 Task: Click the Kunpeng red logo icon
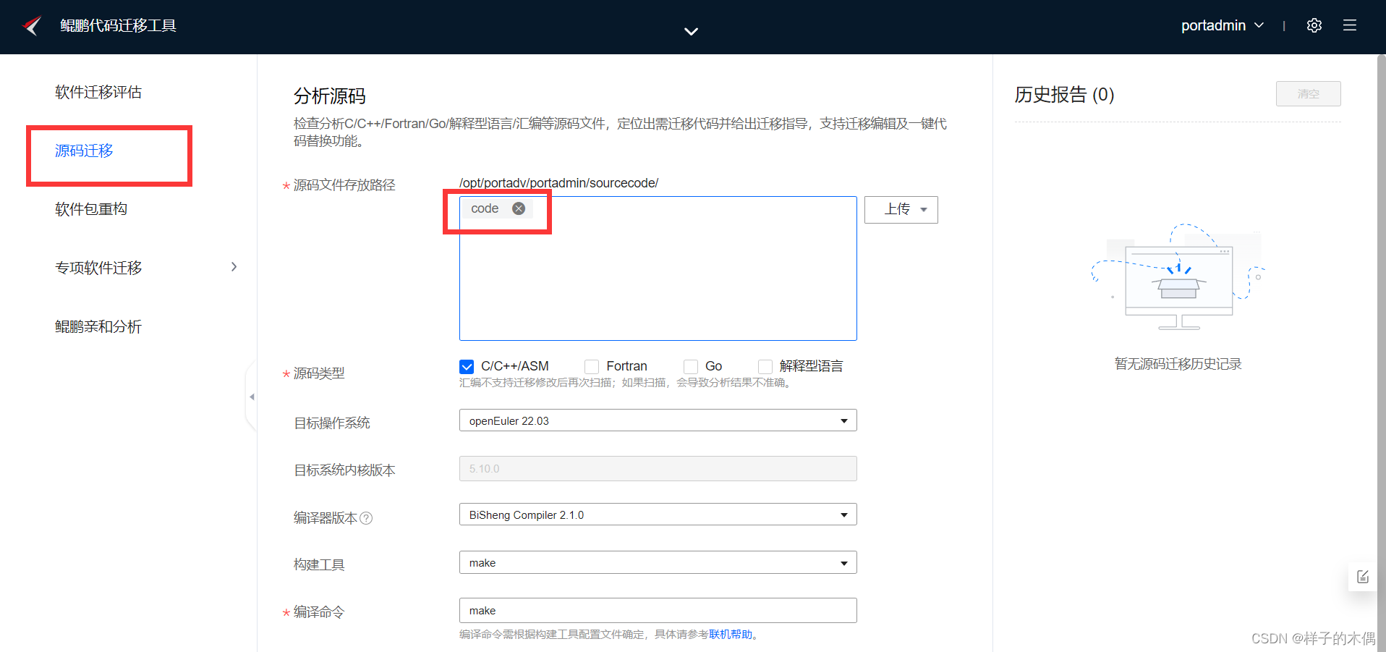pos(32,26)
